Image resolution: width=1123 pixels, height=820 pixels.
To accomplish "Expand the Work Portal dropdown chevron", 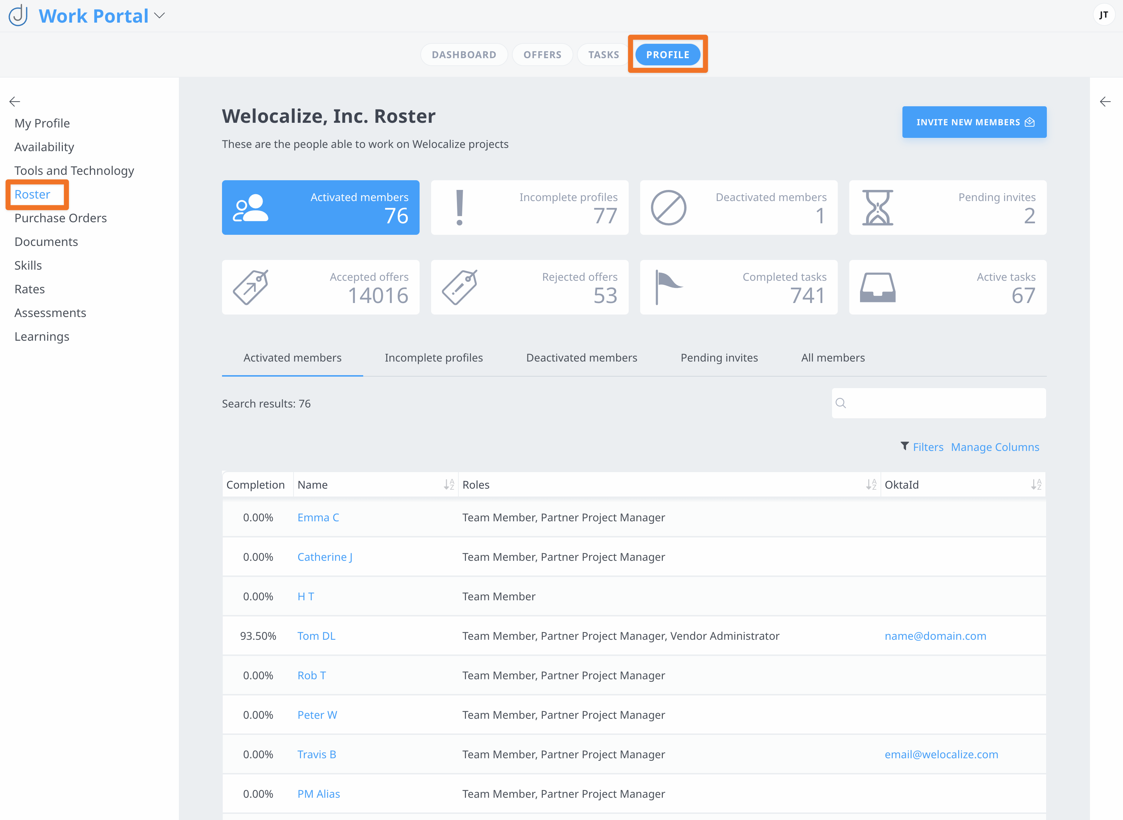I will tap(160, 16).
